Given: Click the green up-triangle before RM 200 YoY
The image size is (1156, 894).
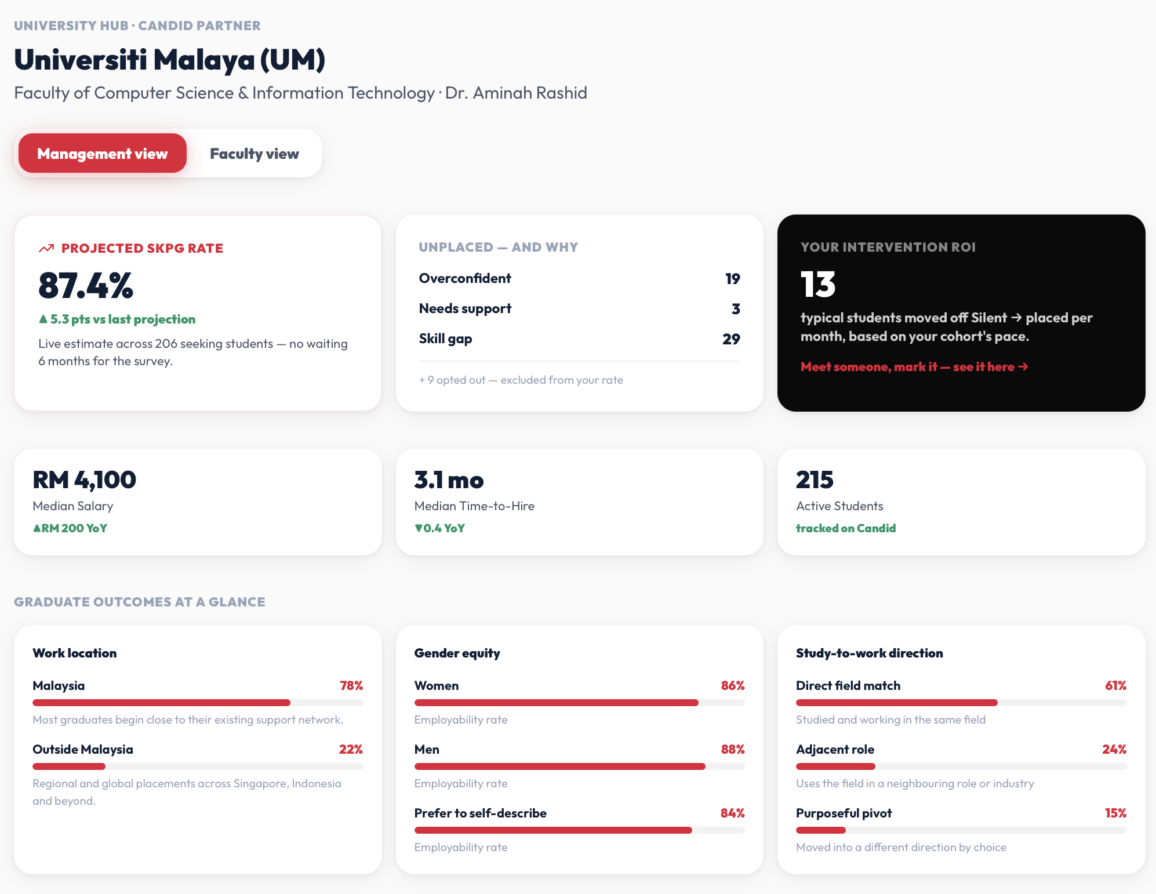Looking at the screenshot, I should point(37,528).
